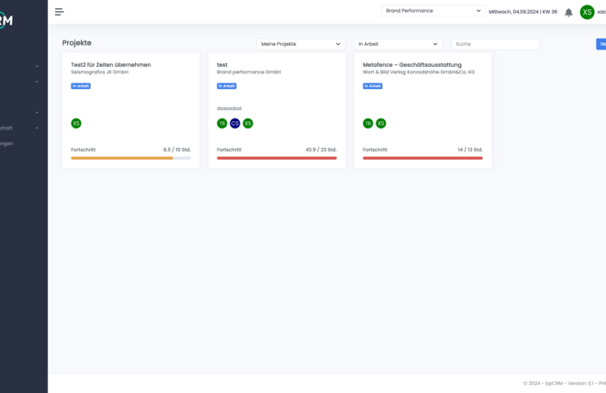Click the blue new project button
Image resolution: width=606 pixels, height=393 pixels.
pyautogui.click(x=601, y=44)
